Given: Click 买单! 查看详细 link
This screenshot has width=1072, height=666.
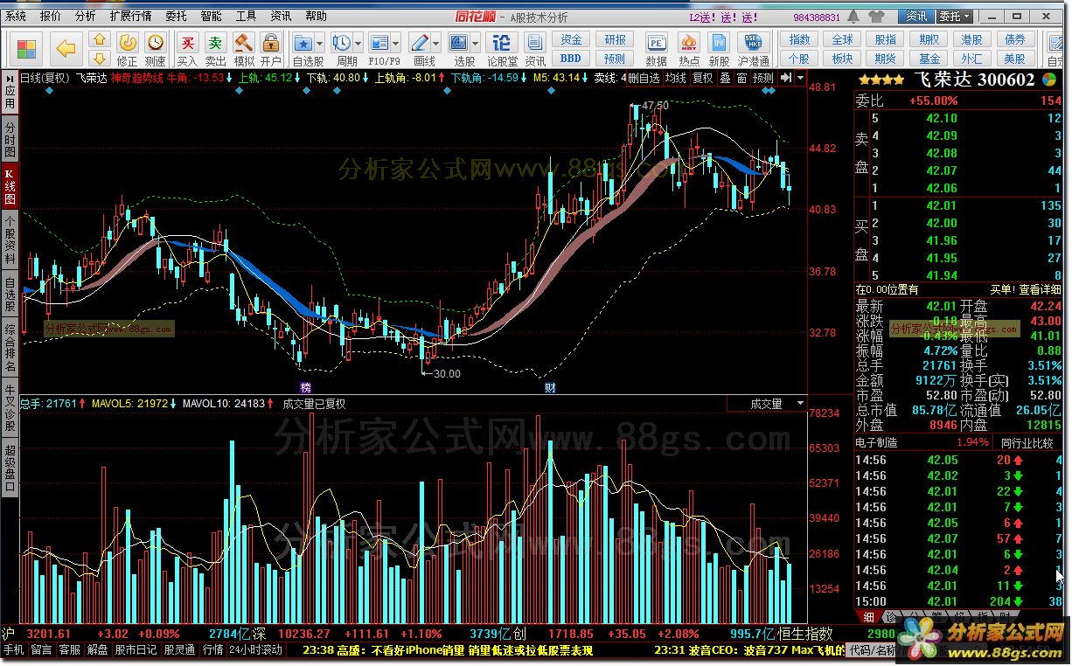Looking at the screenshot, I should pos(1026,289).
